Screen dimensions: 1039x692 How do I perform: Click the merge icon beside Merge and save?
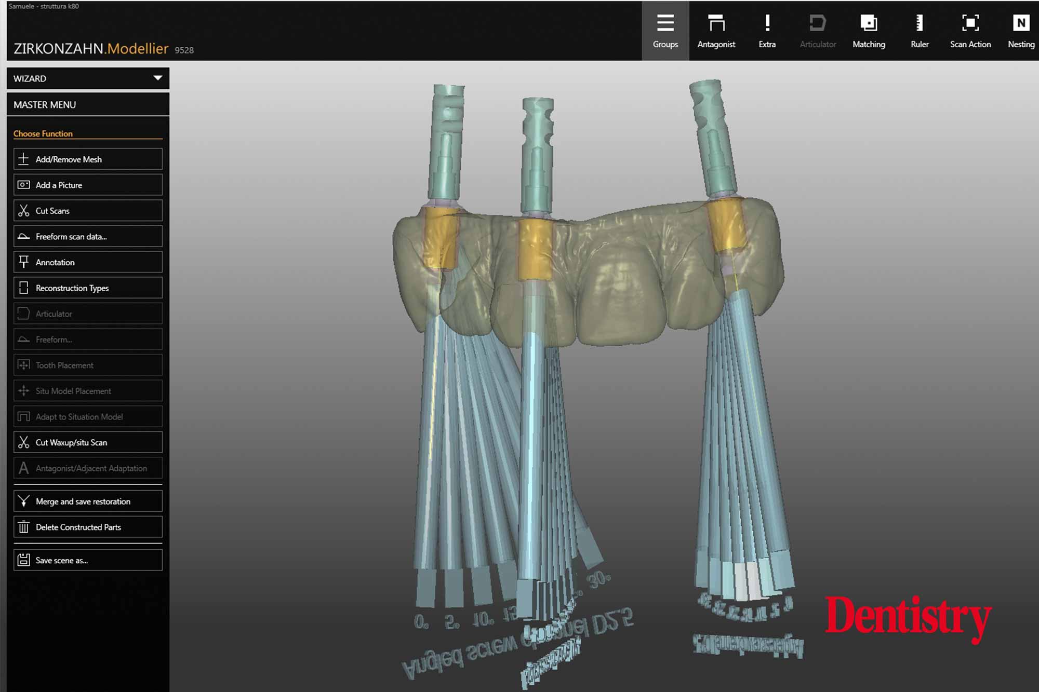23,501
